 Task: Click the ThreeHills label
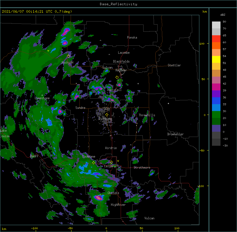point(147,115)
